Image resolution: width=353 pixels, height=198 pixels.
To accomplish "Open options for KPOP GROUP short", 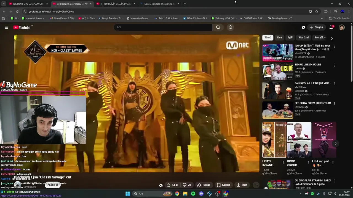I will click(x=308, y=163).
